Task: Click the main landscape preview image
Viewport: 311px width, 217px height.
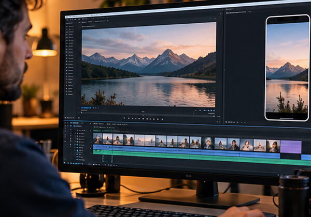Action: tap(149, 64)
